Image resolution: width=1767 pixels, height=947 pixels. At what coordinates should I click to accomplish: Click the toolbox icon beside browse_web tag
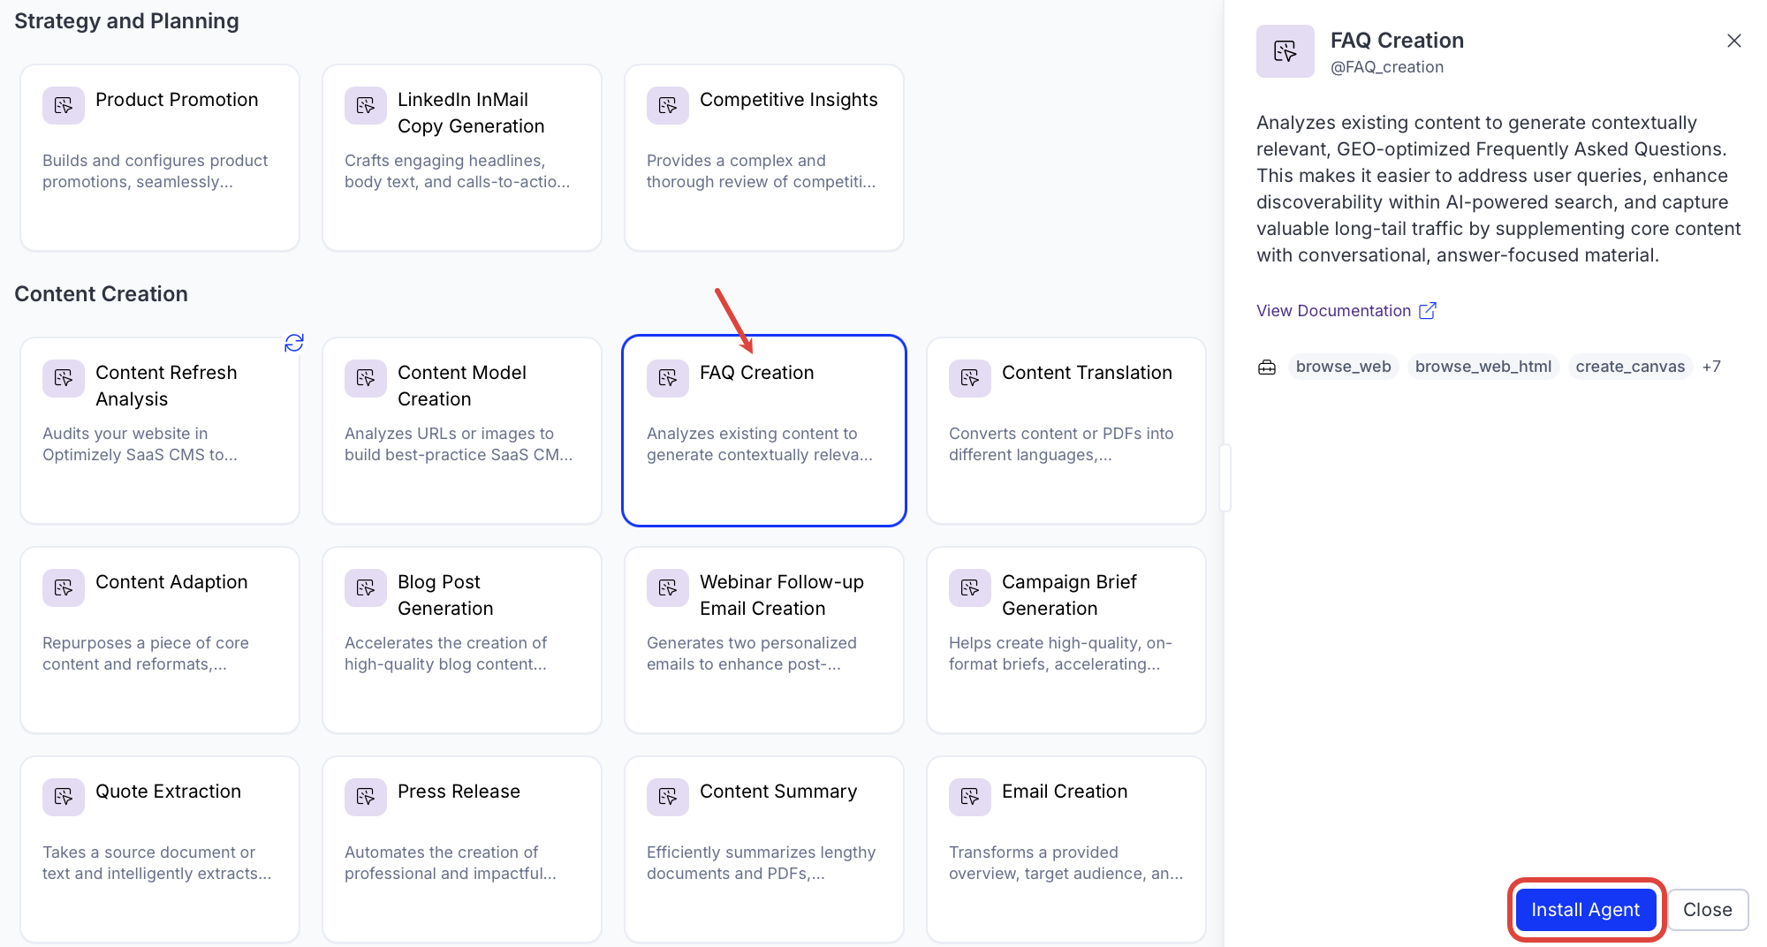pyautogui.click(x=1267, y=367)
